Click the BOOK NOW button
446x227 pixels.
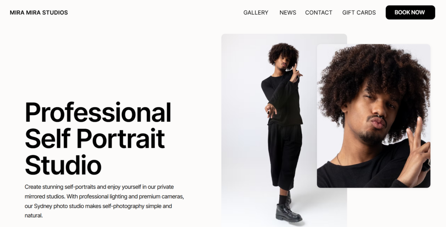410,13
